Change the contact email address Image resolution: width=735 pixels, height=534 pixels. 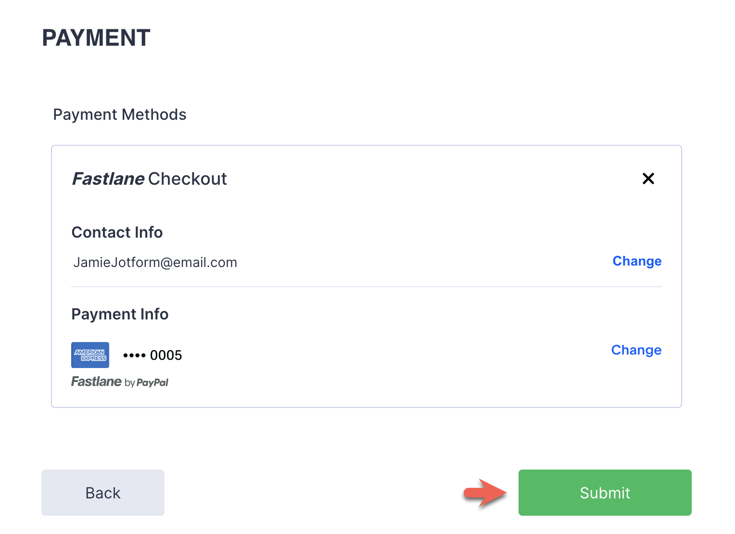pyautogui.click(x=636, y=261)
